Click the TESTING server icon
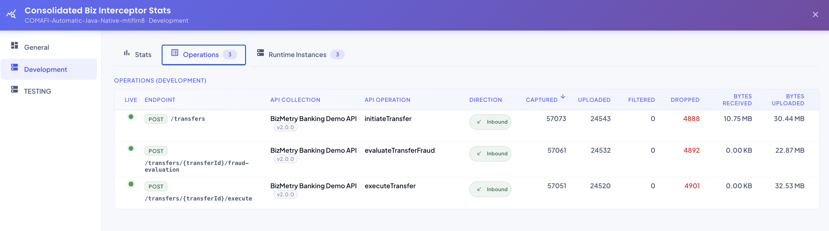This screenshot has height=231, width=829. [15, 89]
